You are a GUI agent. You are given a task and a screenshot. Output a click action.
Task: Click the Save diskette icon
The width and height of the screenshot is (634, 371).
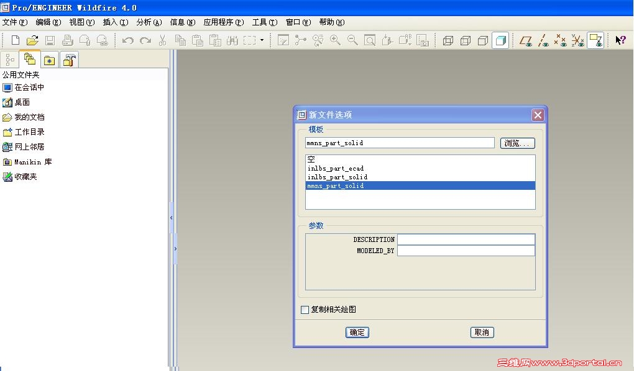tap(50, 40)
